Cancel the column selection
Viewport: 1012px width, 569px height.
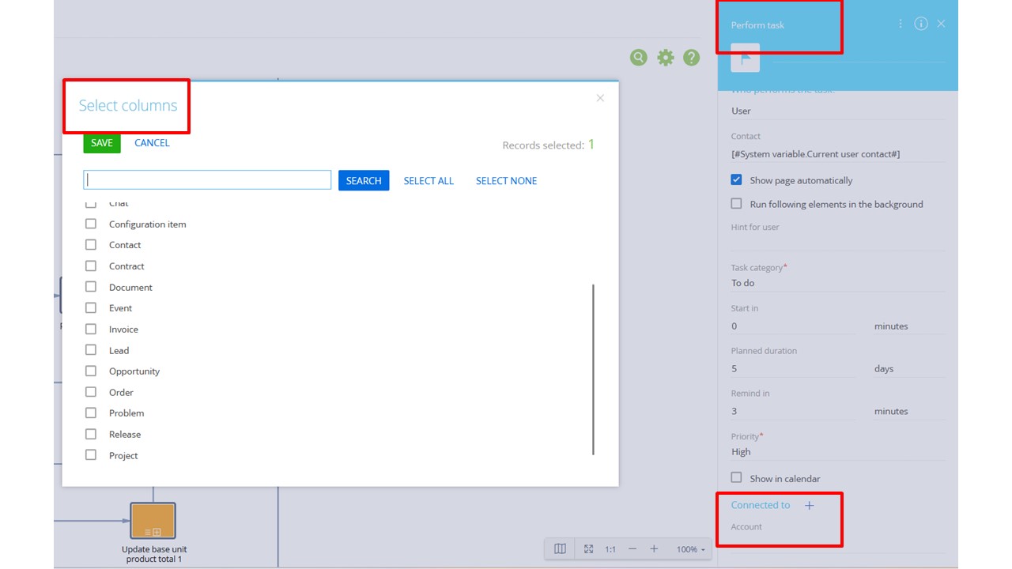pos(152,143)
